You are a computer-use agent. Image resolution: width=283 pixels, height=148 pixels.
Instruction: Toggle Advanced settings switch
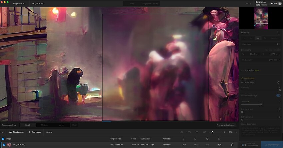click(x=278, y=96)
